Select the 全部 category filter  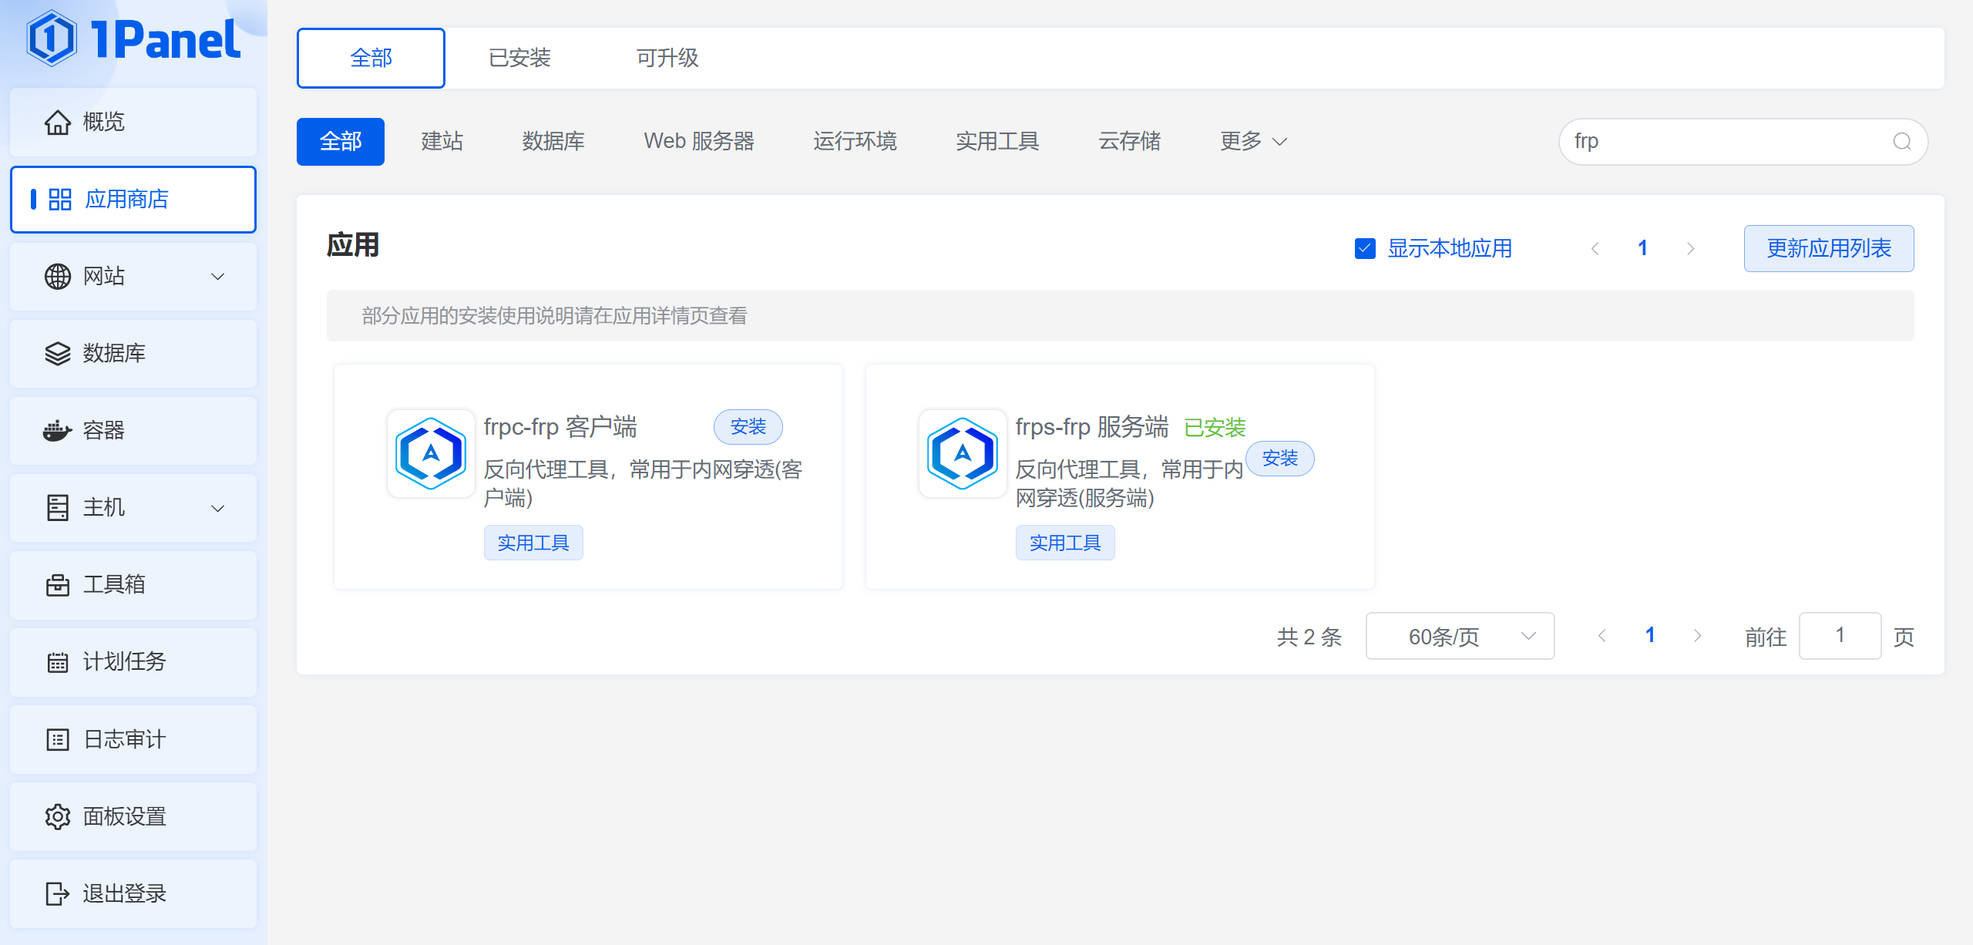341,142
